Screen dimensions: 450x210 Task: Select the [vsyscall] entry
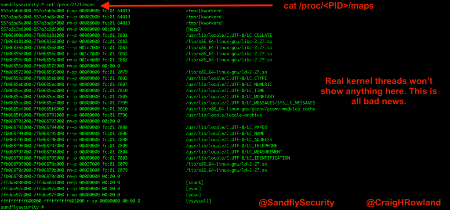[199, 201]
